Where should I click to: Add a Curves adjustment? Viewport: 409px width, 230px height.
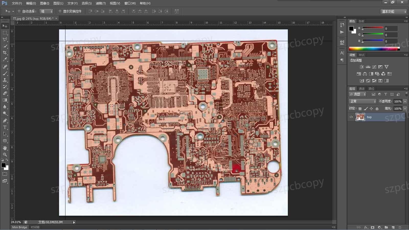pyautogui.click(x=374, y=67)
